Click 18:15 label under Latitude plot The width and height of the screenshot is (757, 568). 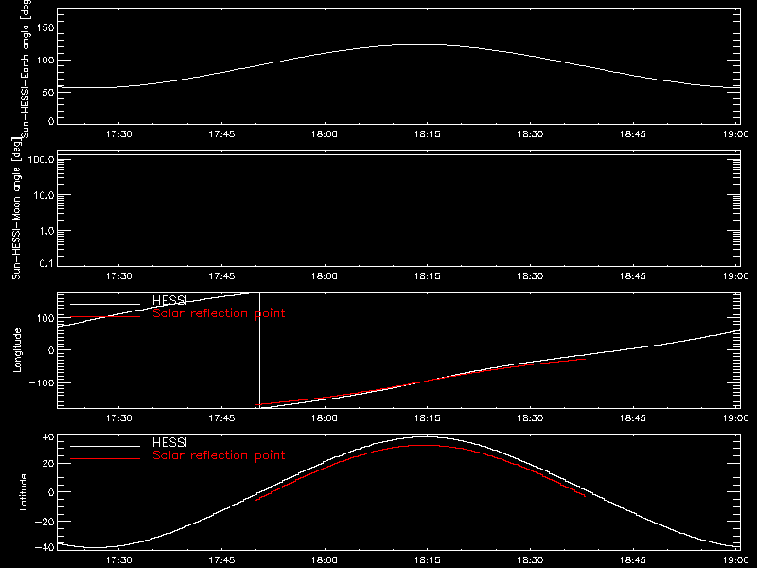click(x=428, y=560)
